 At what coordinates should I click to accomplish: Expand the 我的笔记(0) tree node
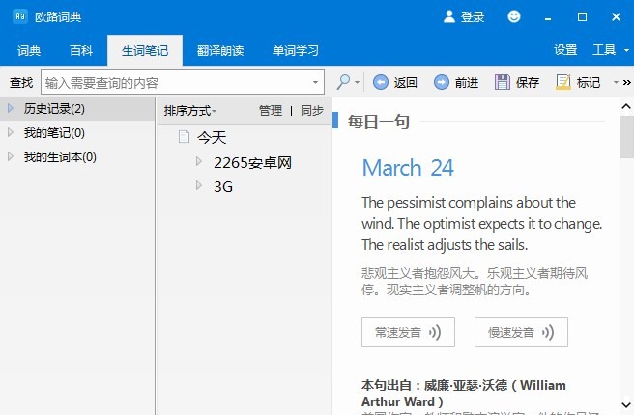coord(11,132)
